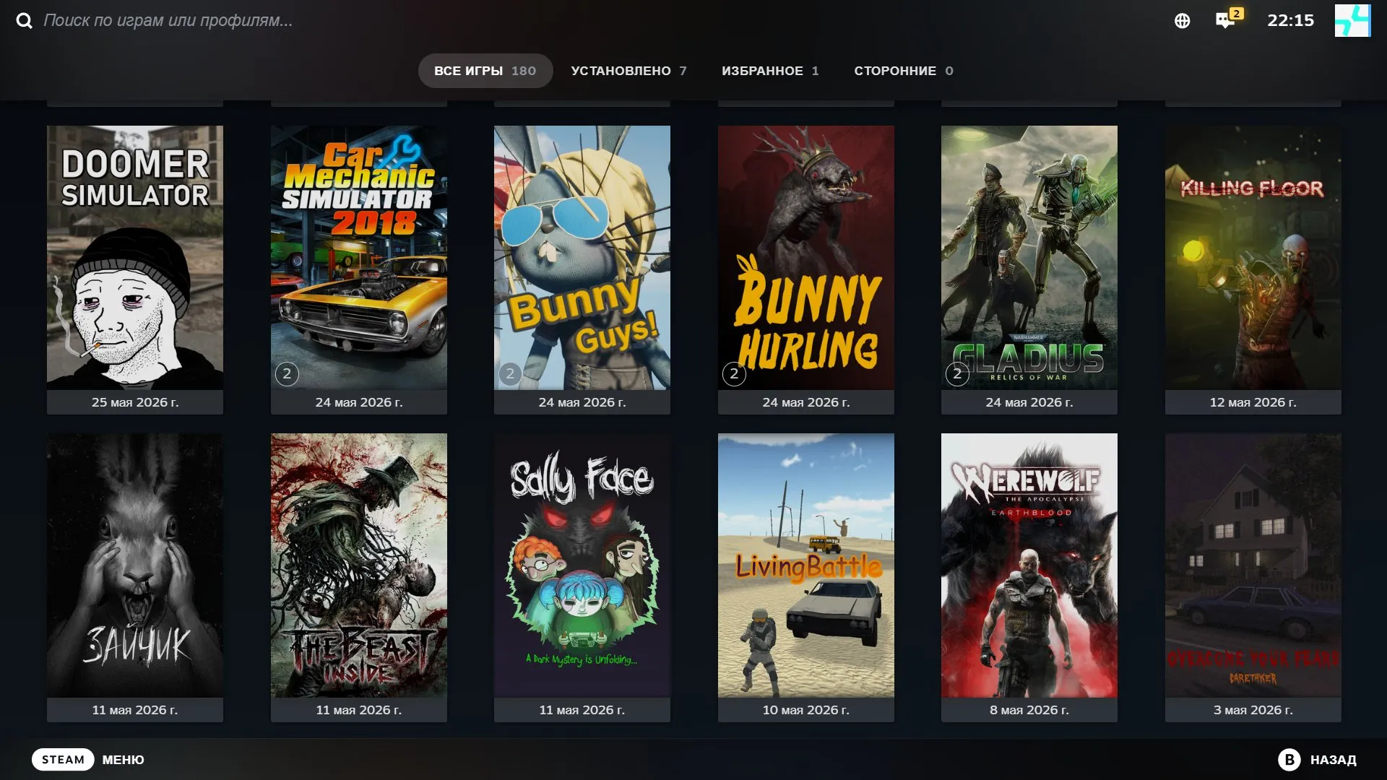Click the badge 2 on Car Mechanic Simulator

287,374
